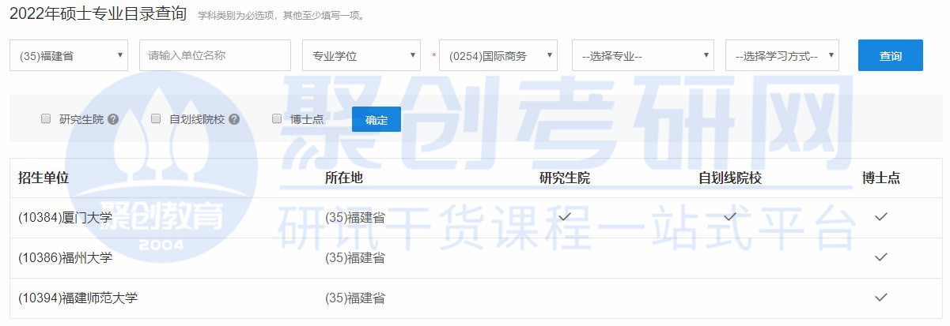Tick the 博士点 checkbox
Screen dimensions: 950x326
click(277, 118)
